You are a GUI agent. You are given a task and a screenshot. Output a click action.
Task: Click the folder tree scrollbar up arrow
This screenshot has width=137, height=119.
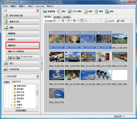(37, 86)
